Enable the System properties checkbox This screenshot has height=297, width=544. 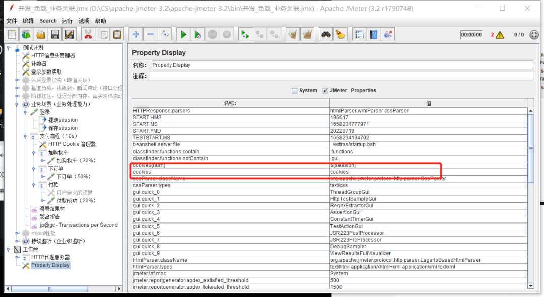pos(295,91)
